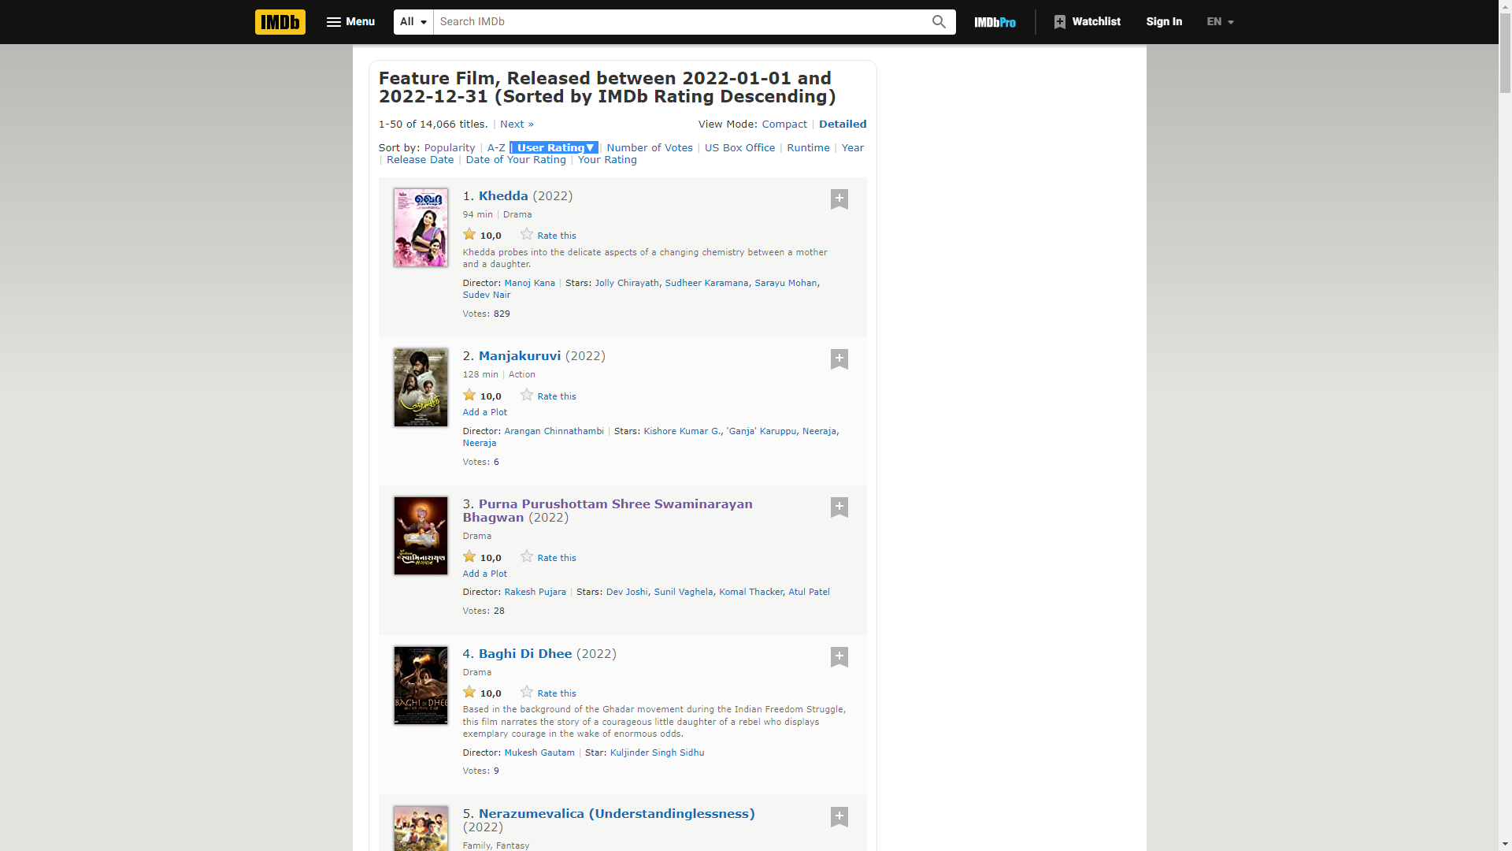This screenshot has width=1512, height=851.
Task: Open director Mukesh Gautam's page
Action: click(539, 753)
